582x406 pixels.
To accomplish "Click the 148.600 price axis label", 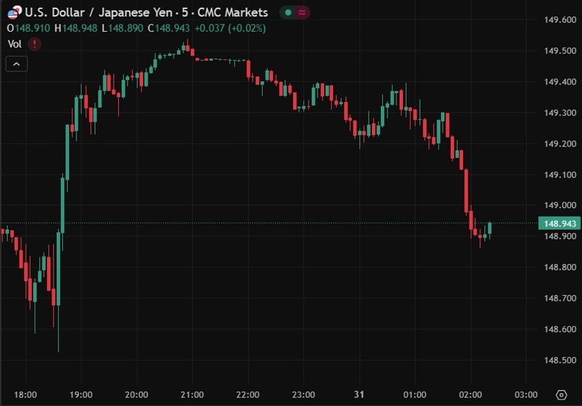I will tap(560, 329).
